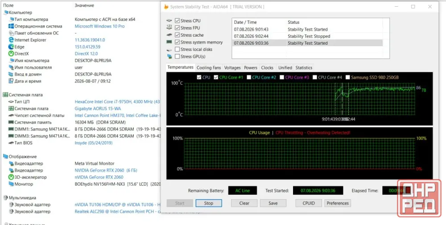Click the Clear button
The height and width of the screenshot is (225, 446).
(x=244, y=203)
